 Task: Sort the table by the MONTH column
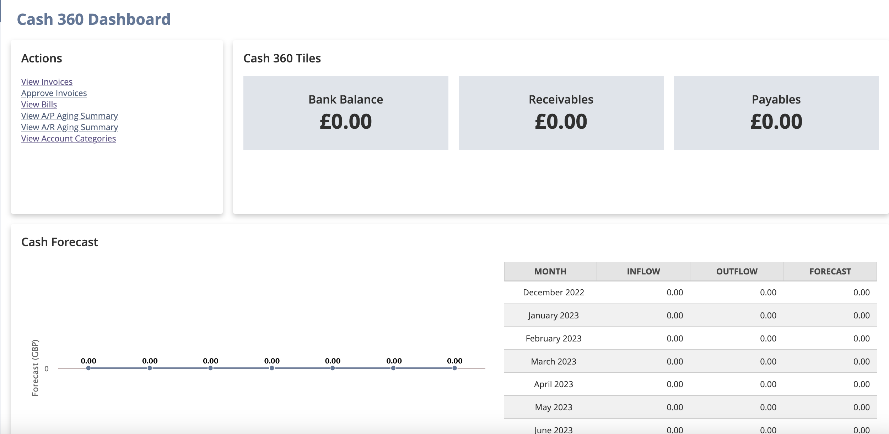pyautogui.click(x=550, y=271)
